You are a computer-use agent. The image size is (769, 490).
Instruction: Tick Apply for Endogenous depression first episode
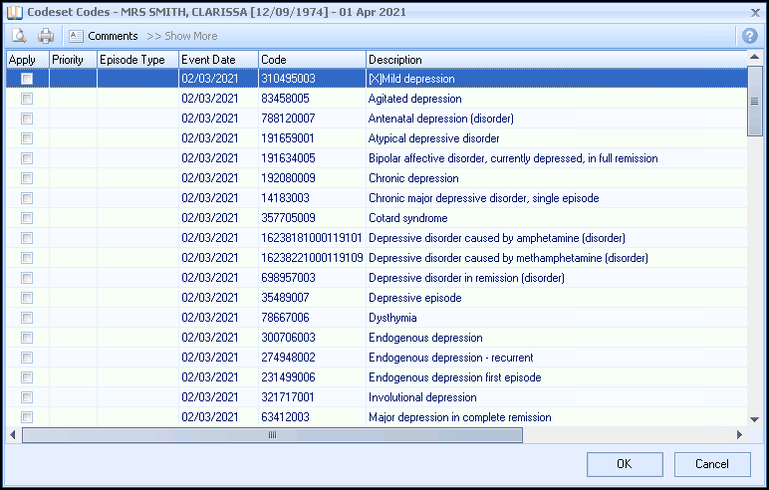point(27,377)
